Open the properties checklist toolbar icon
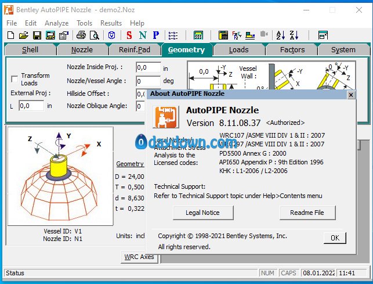Viewport: 373px width, 284px height. [64, 35]
